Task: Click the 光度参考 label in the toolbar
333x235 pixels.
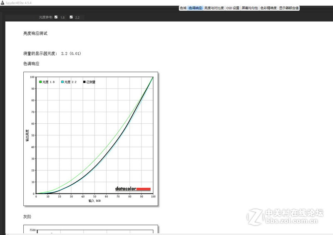Action: 46,17
